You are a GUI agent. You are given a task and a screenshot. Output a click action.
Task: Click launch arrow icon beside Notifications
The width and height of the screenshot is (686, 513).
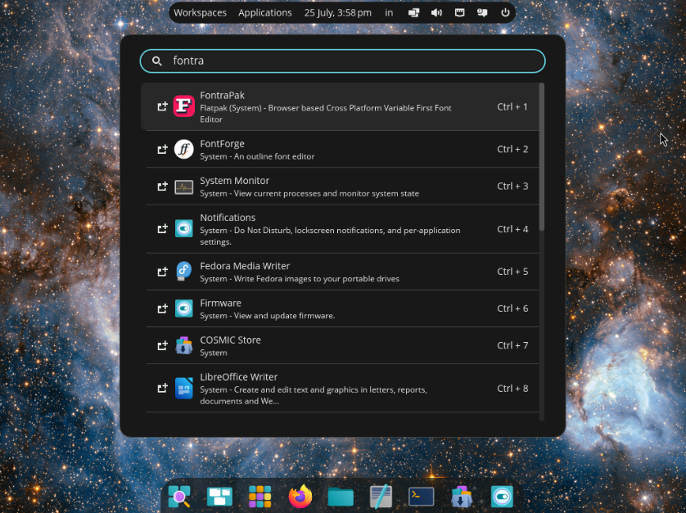(x=162, y=229)
